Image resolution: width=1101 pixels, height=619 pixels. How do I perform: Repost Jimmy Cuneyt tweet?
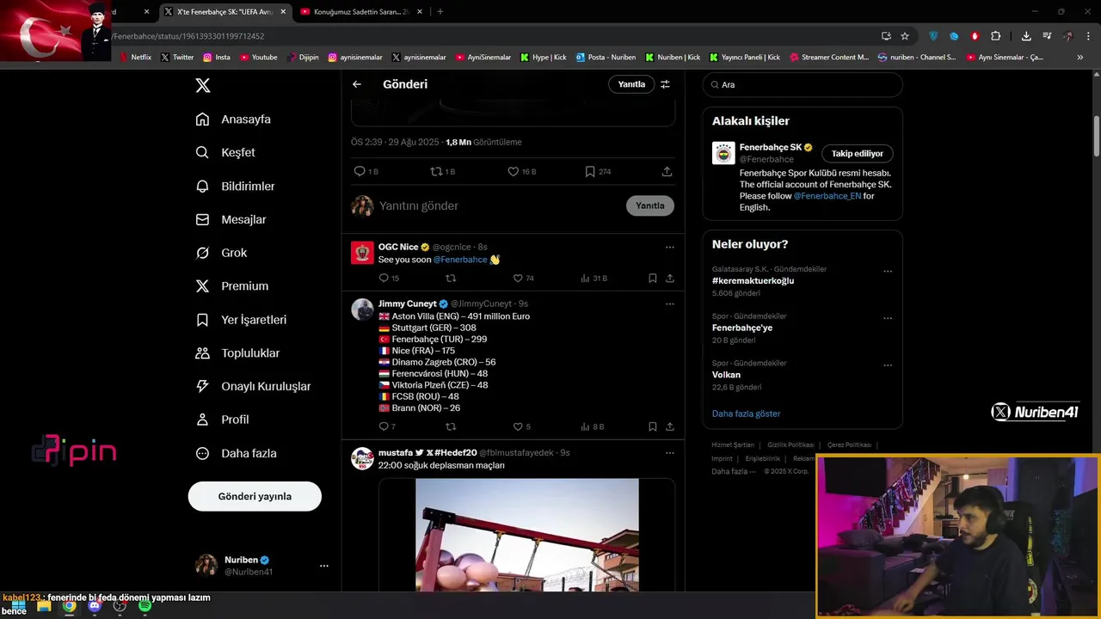tap(451, 426)
